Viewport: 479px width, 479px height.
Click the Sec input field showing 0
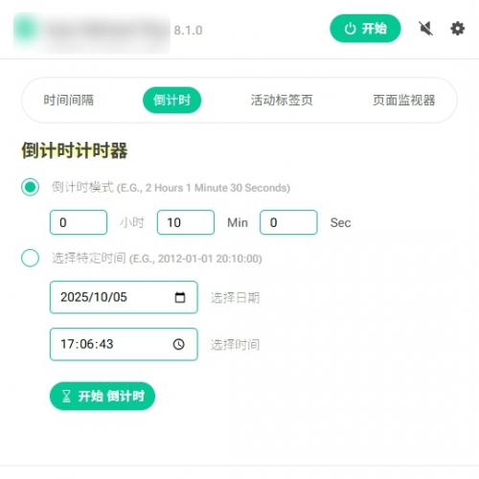[x=288, y=222]
